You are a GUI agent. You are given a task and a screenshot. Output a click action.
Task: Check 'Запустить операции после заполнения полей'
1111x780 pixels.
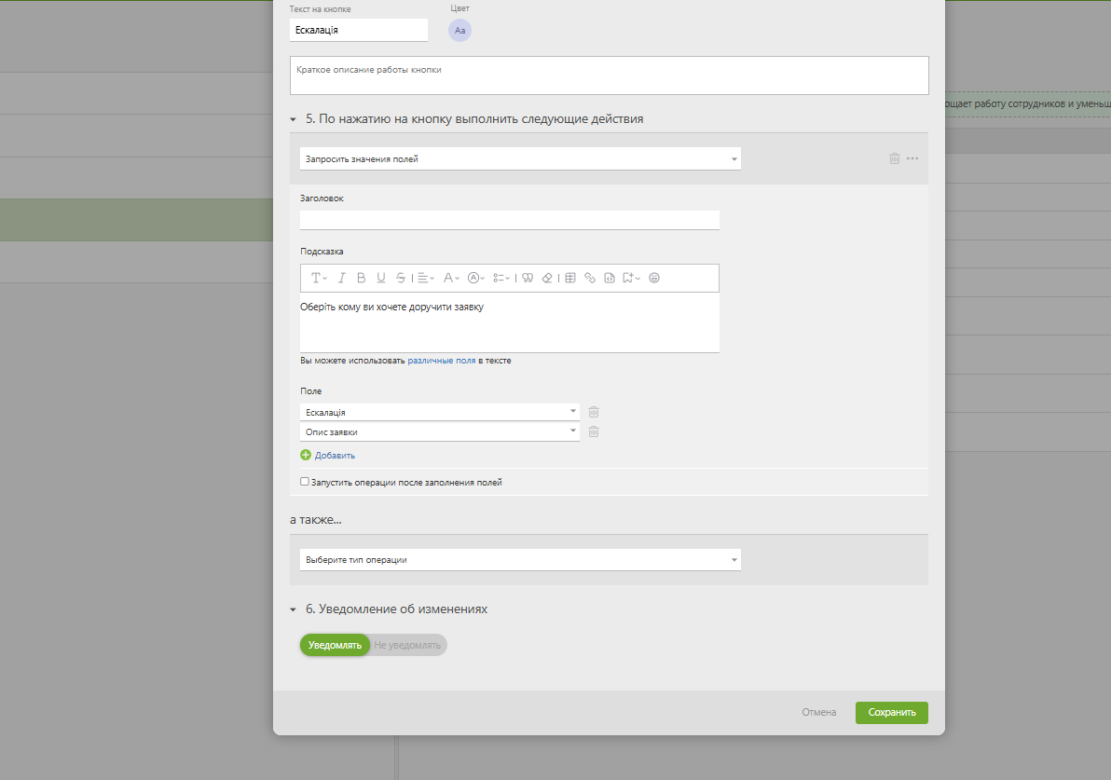coord(305,482)
